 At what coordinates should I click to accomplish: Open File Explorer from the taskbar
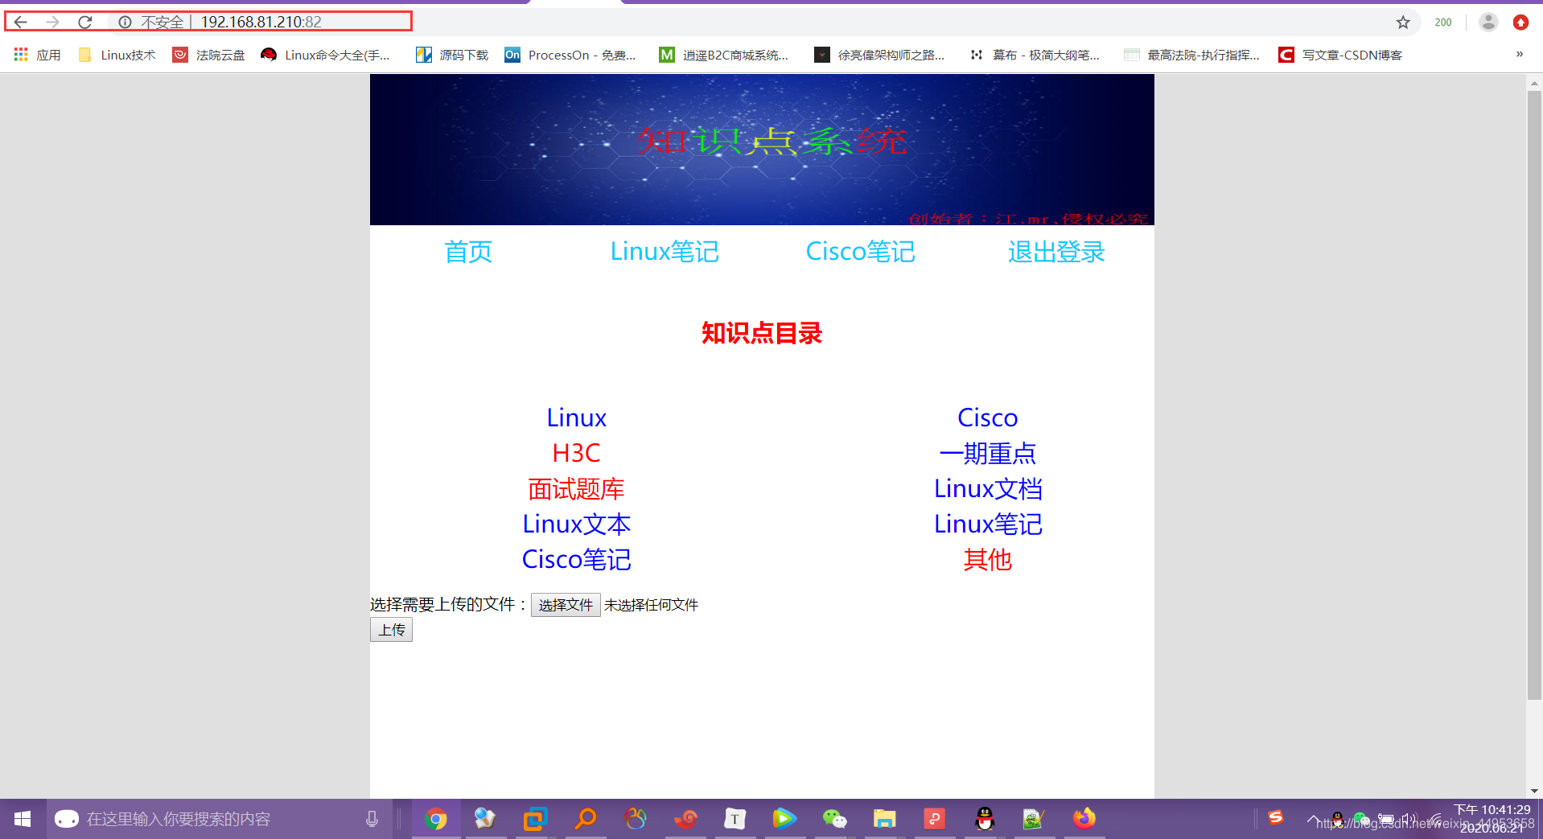(x=885, y=818)
